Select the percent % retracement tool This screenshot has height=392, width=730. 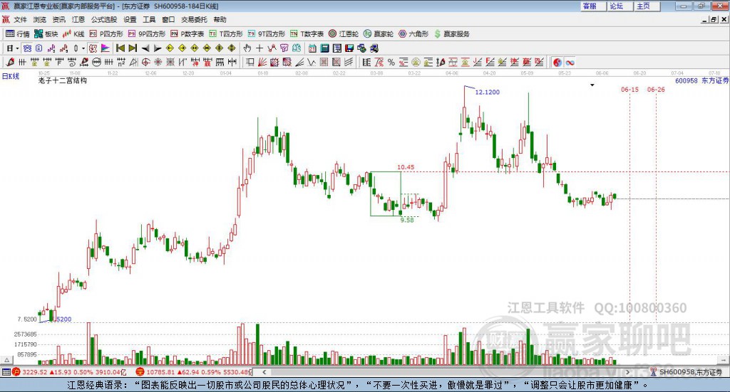(391, 62)
